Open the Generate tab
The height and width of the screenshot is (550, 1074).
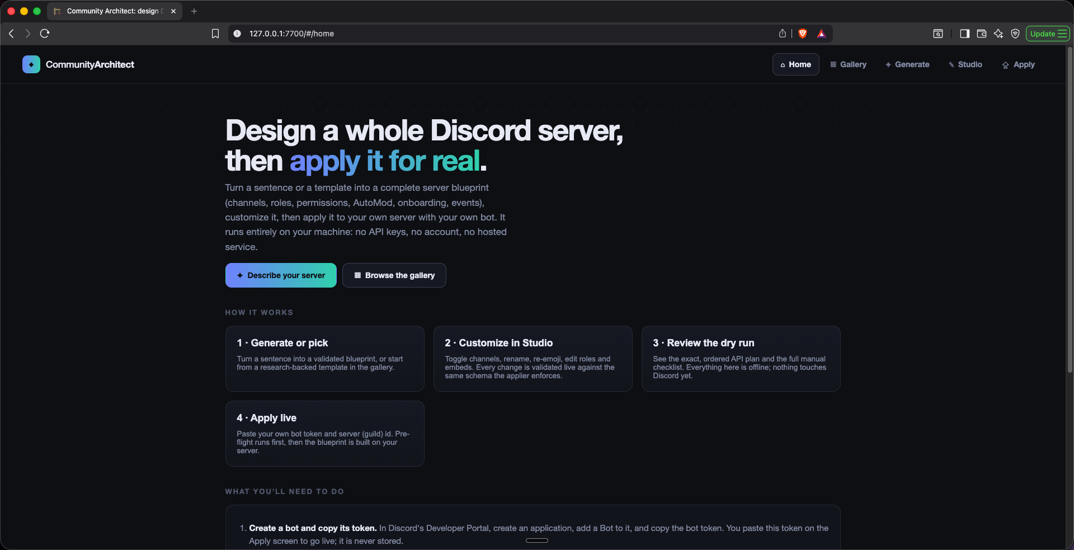click(x=907, y=64)
